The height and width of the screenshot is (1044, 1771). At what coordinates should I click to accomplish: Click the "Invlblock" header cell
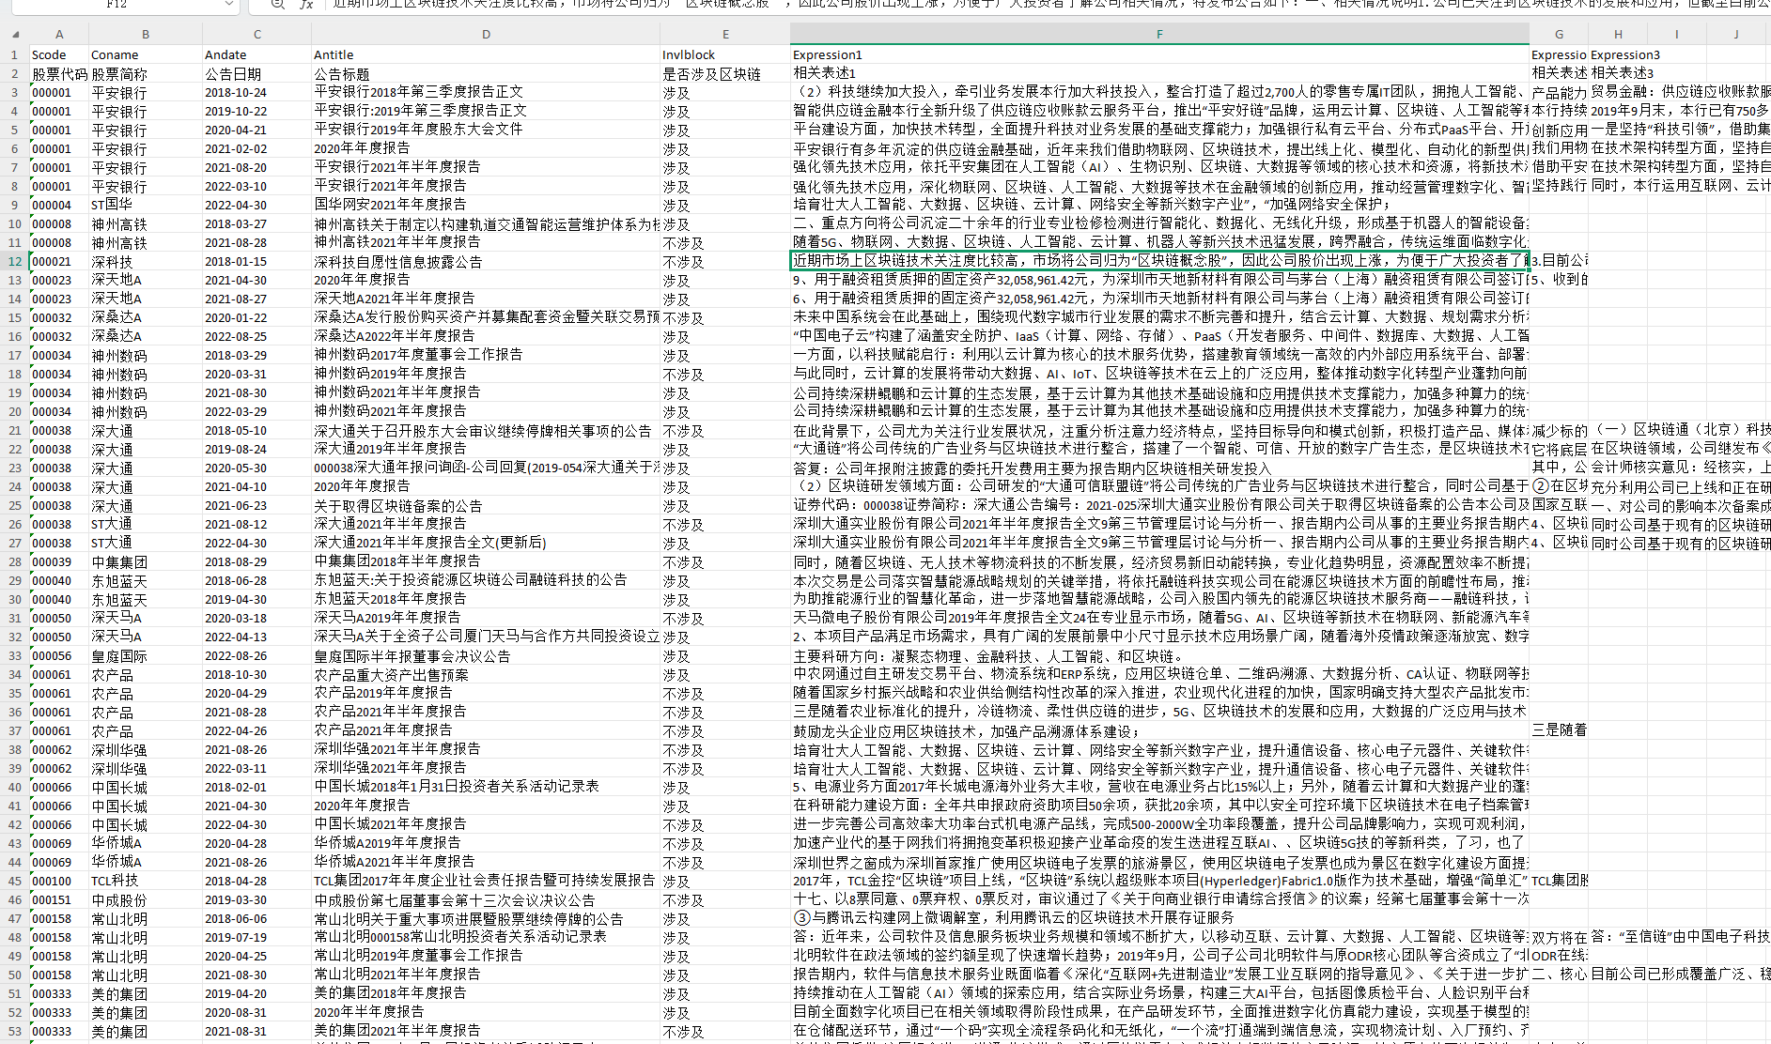coord(725,54)
